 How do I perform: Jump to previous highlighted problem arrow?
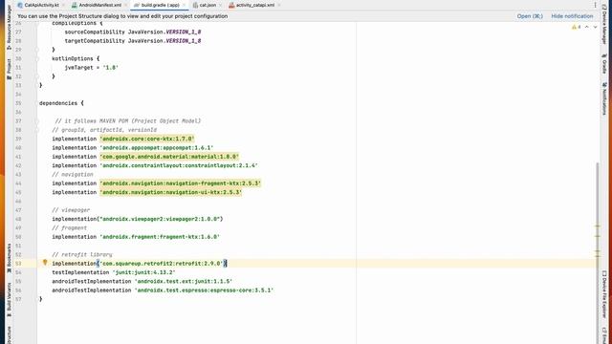tap(586, 27)
